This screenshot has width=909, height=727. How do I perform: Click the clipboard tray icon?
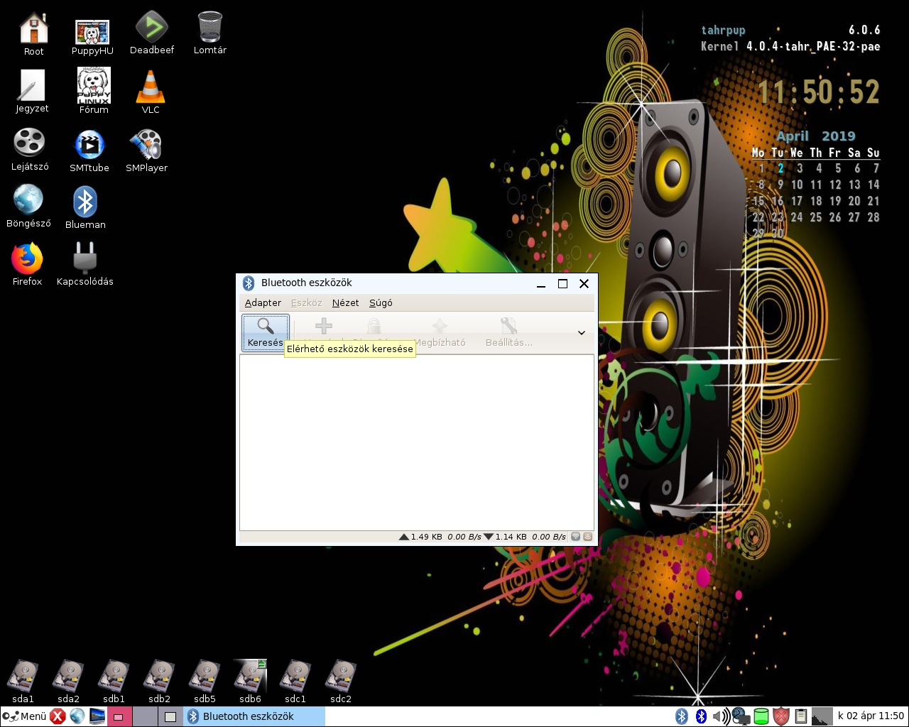tap(801, 716)
